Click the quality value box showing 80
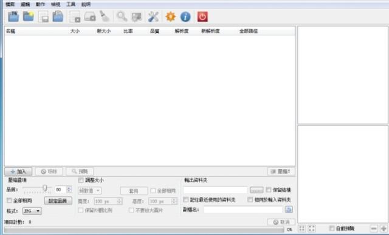 click(x=61, y=190)
